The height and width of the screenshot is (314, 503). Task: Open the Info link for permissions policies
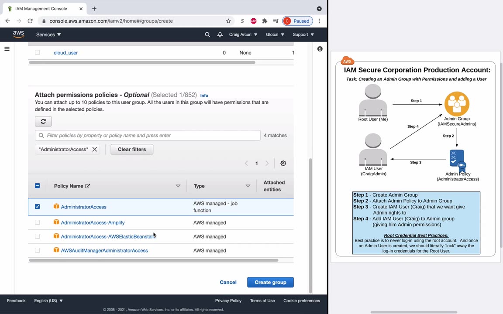(204, 96)
